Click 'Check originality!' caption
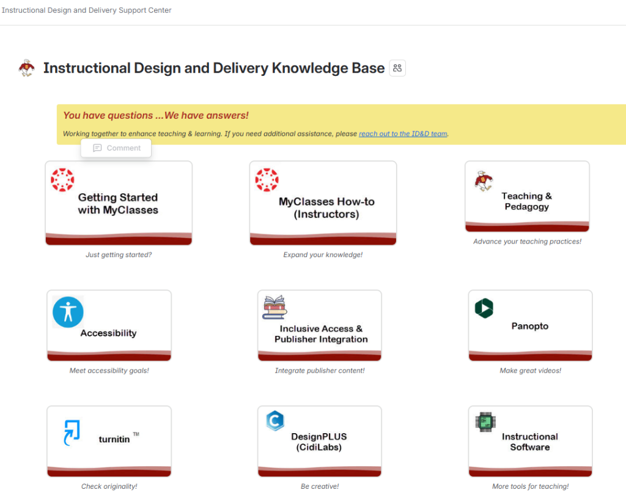Screen dimensions: 626x498 [109, 486]
